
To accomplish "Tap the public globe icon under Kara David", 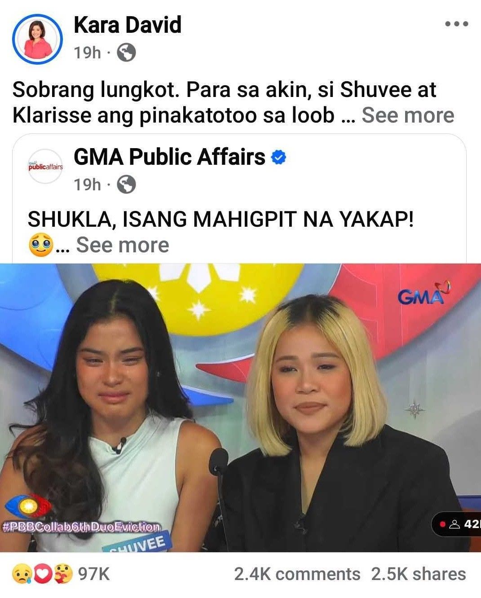I will point(126,53).
